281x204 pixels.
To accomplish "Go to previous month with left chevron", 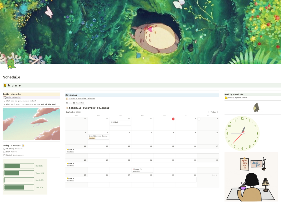I will pyautogui.click(x=209, y=112).
